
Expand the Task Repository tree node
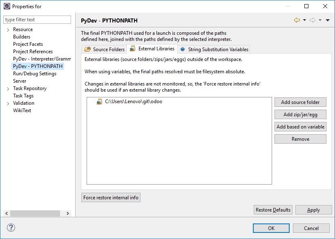8,89
